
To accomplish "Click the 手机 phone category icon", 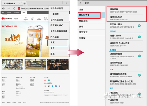I will point(32,18).
